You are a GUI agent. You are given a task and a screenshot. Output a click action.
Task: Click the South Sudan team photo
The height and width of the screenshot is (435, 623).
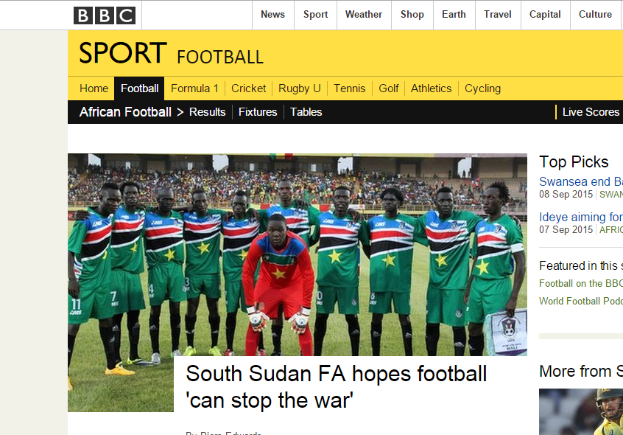click(x=298, y=254)
